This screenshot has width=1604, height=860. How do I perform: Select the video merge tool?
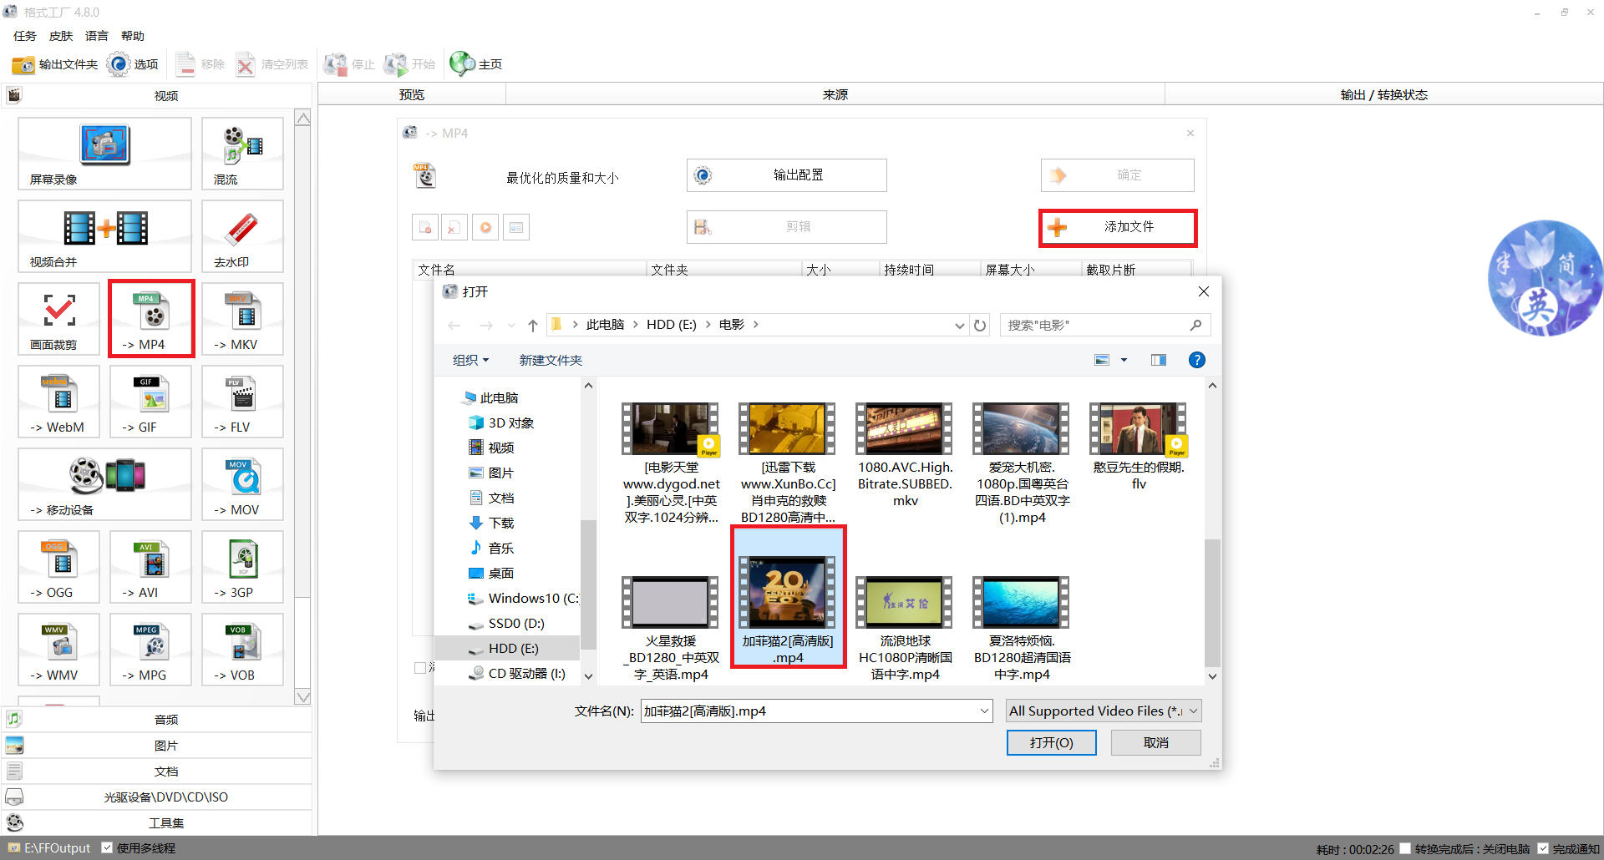coord(104,236)
